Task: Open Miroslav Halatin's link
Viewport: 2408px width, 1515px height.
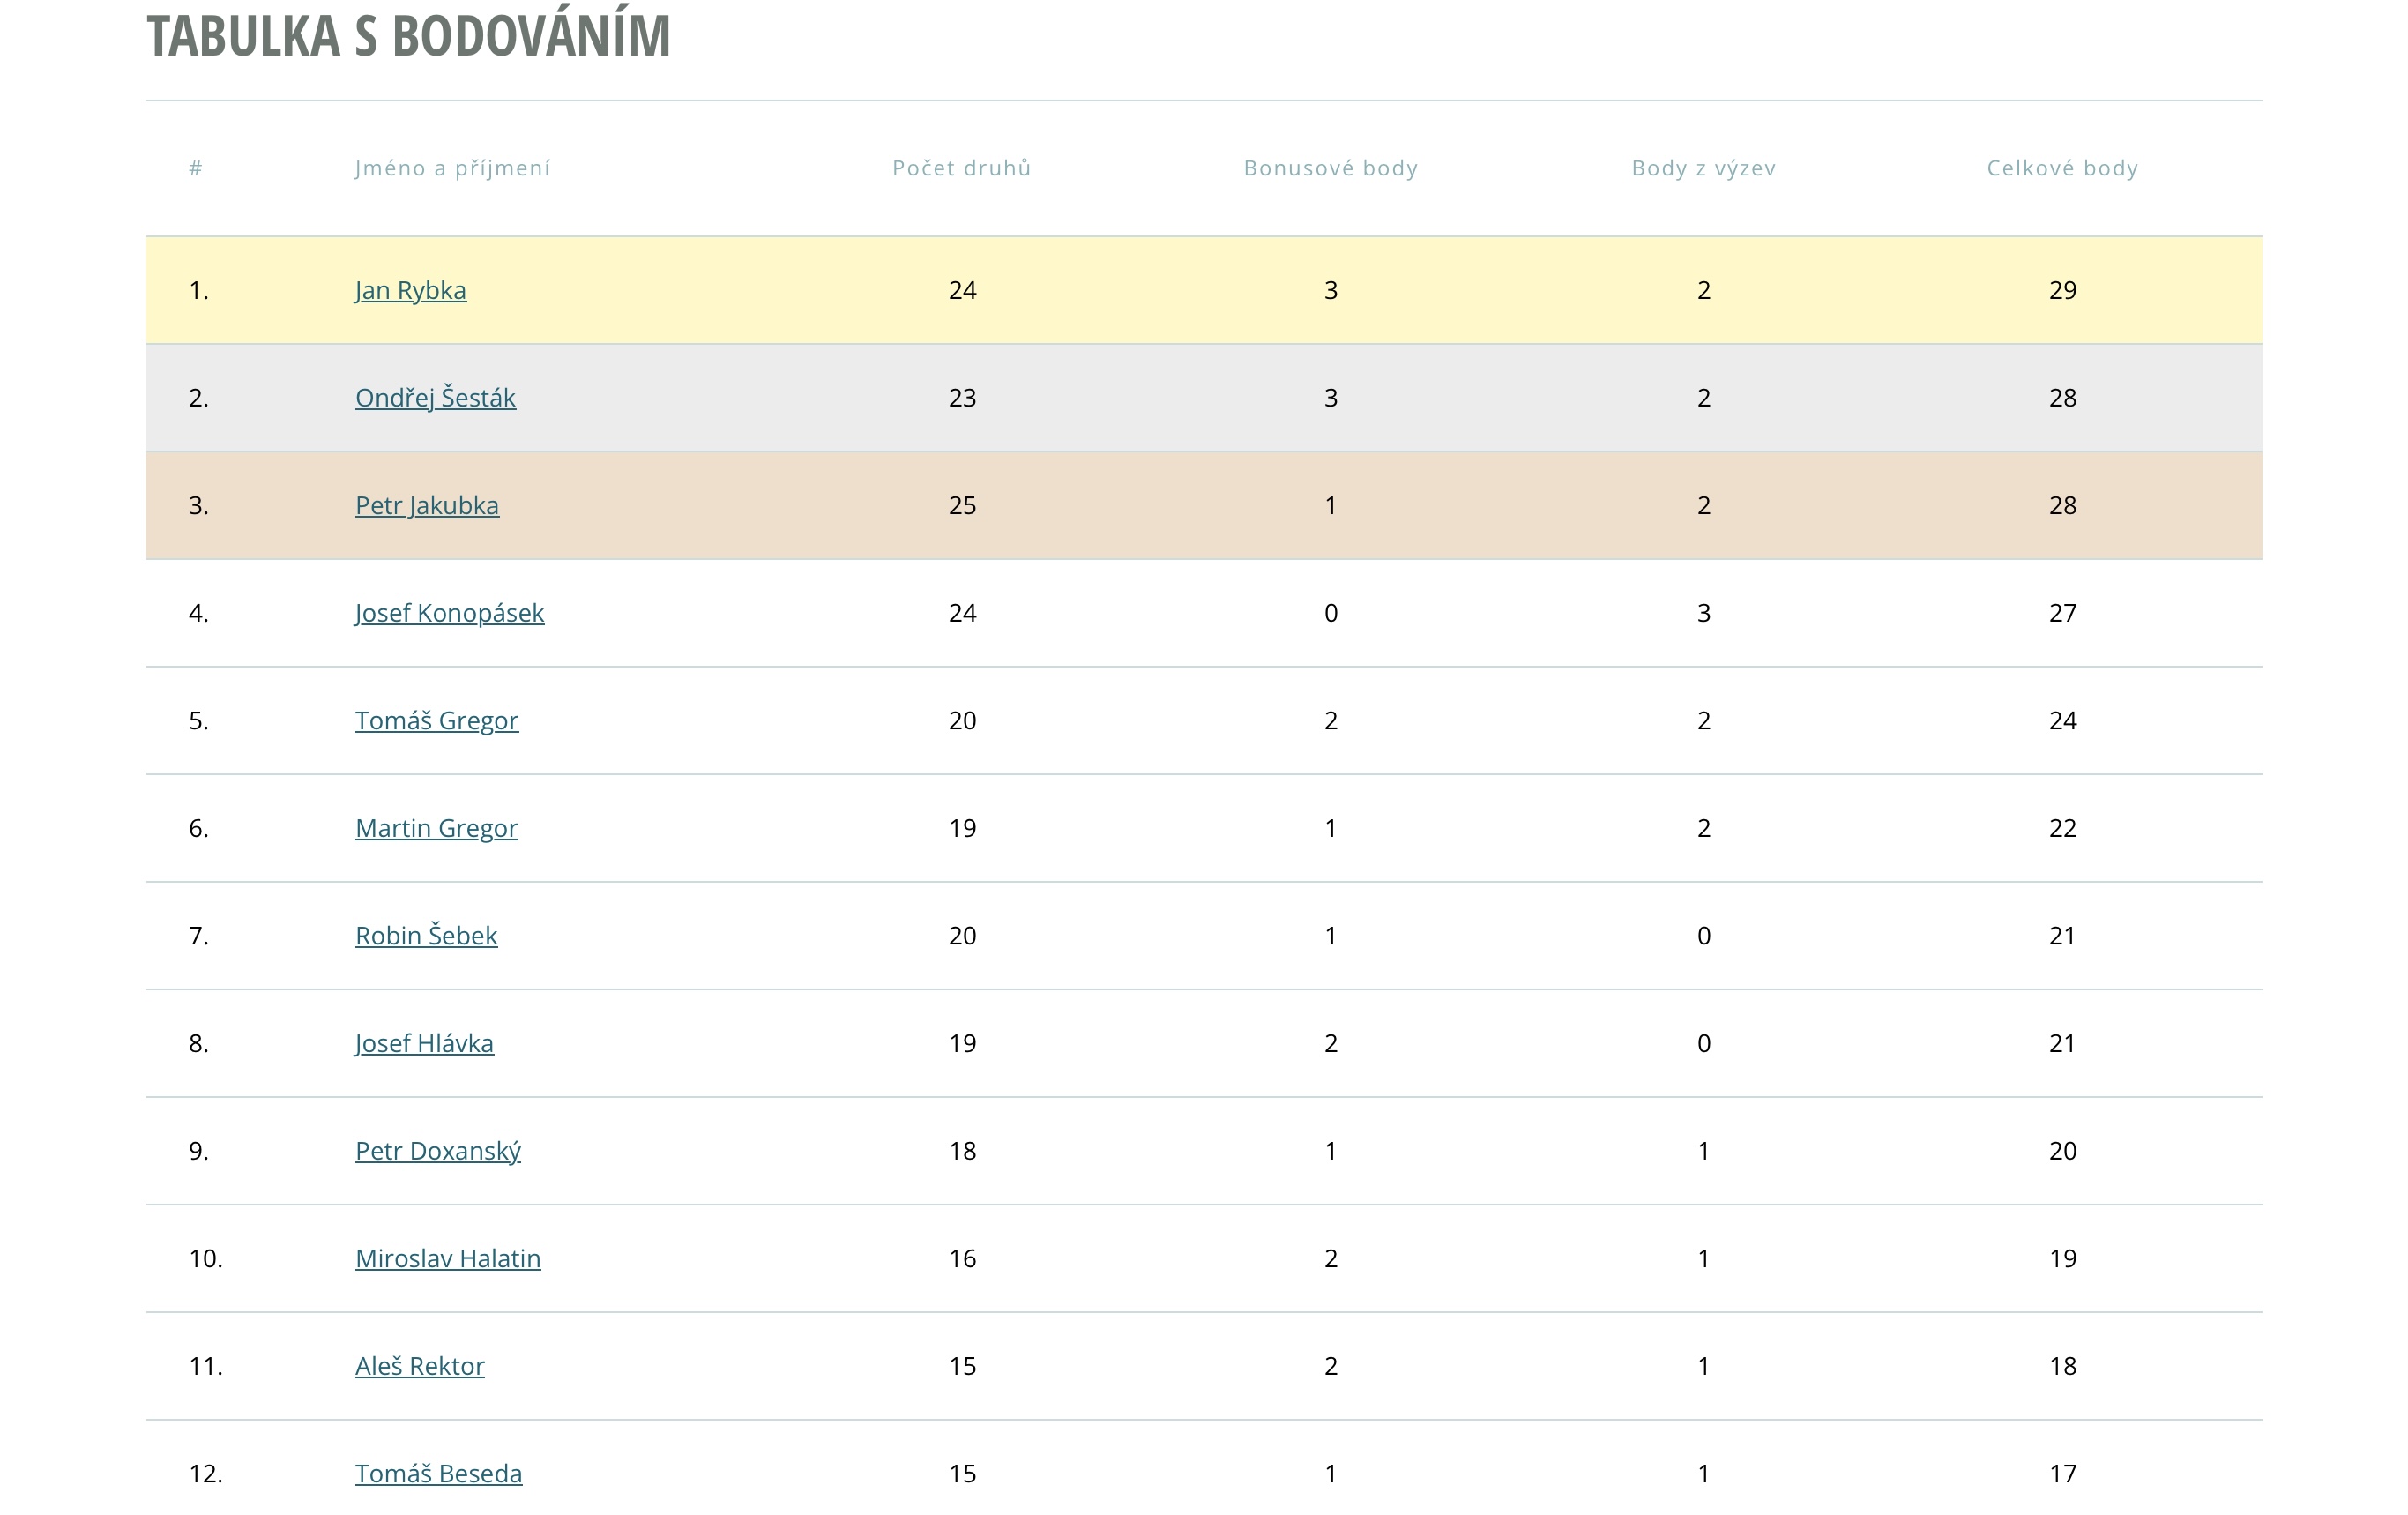Action: click(x=448, y=1258)
